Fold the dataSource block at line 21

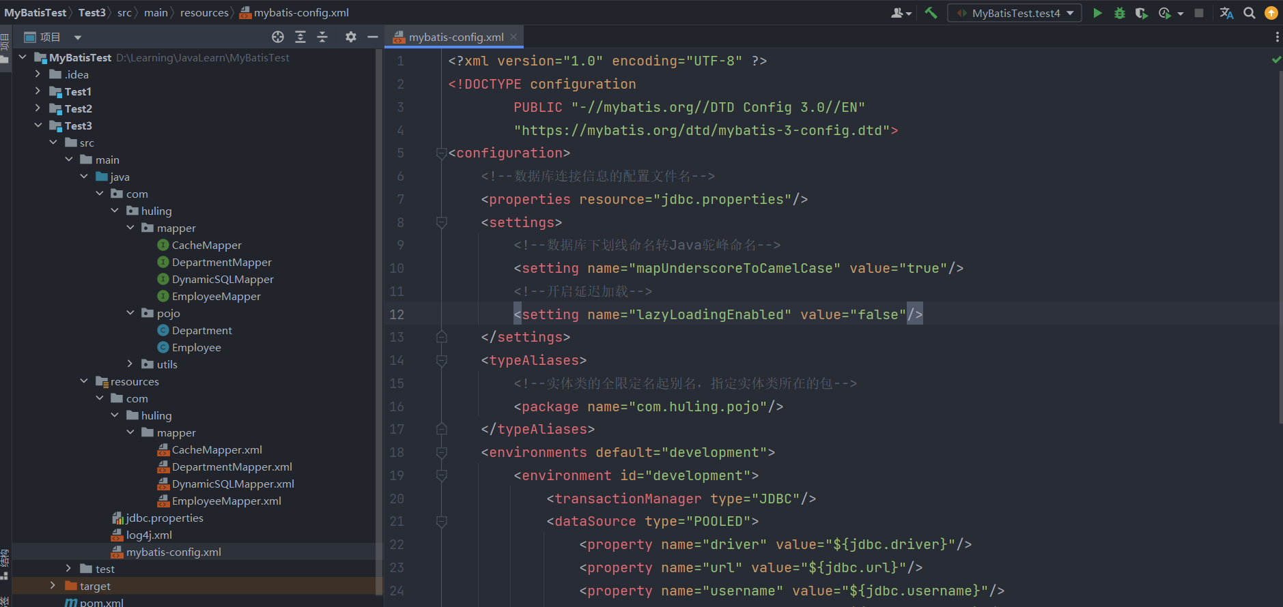(442, 522)
